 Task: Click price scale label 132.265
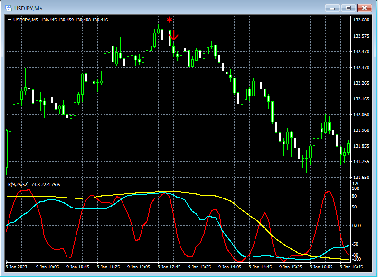point(361,83)
